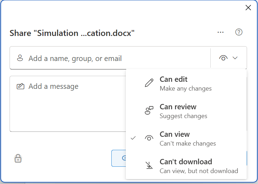
Task: Close the Share dialog
Action: pos(248,8)
